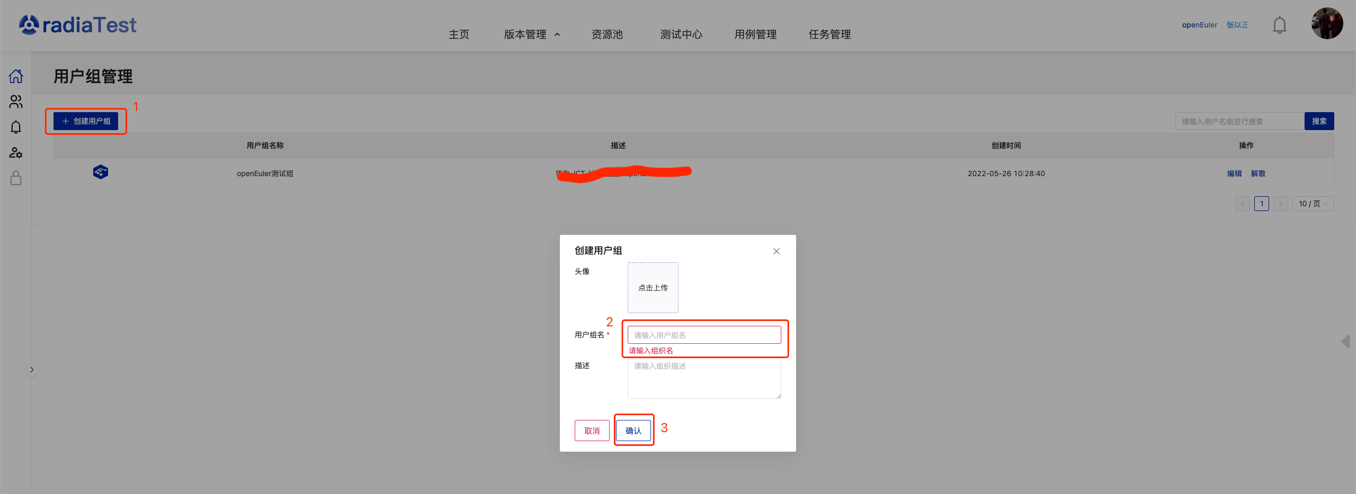Open the user settings gear icon in sidebar
Viewport: 1356px width, 494px height.
coord(16,153)
